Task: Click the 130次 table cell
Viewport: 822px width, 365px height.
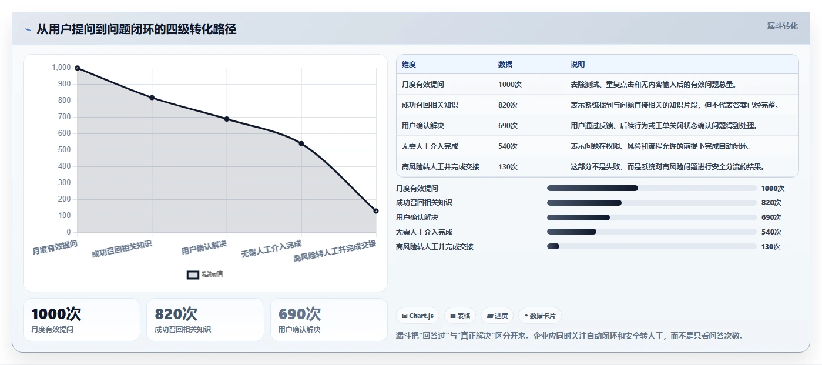Action: click(508, 167)
